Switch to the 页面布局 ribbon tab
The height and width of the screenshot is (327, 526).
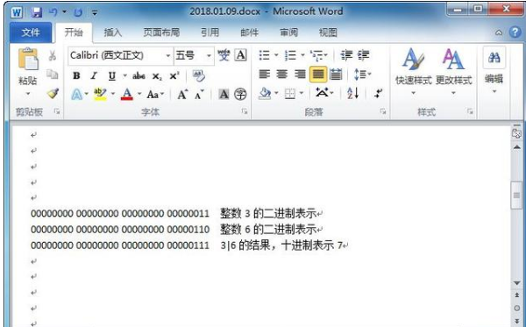coord(161,32)
